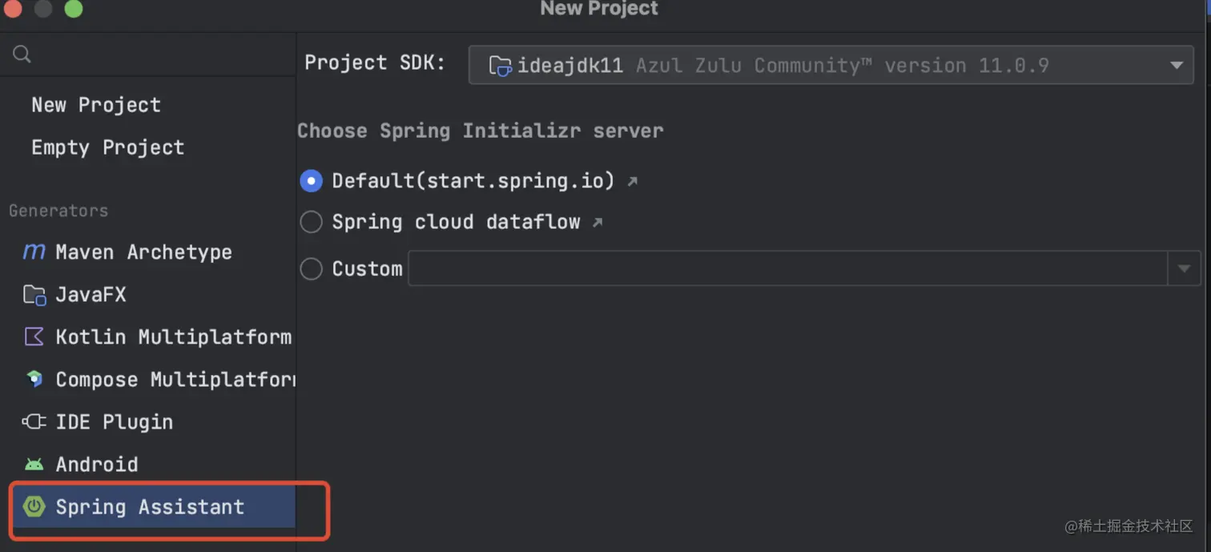This screenshot has width=1211, height=552.
Task: Choose New Project in the sidebar
Action: click(96, 105)
